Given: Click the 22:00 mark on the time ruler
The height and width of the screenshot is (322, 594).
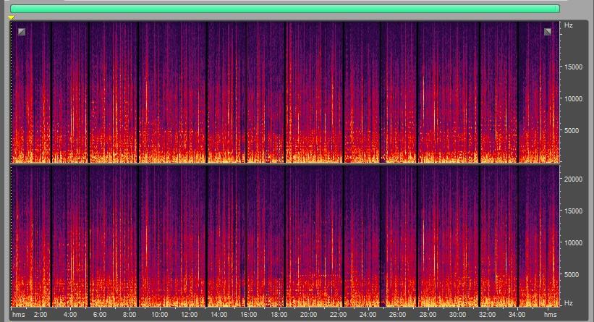Looking at the screenshot, I should click(338, 315).
